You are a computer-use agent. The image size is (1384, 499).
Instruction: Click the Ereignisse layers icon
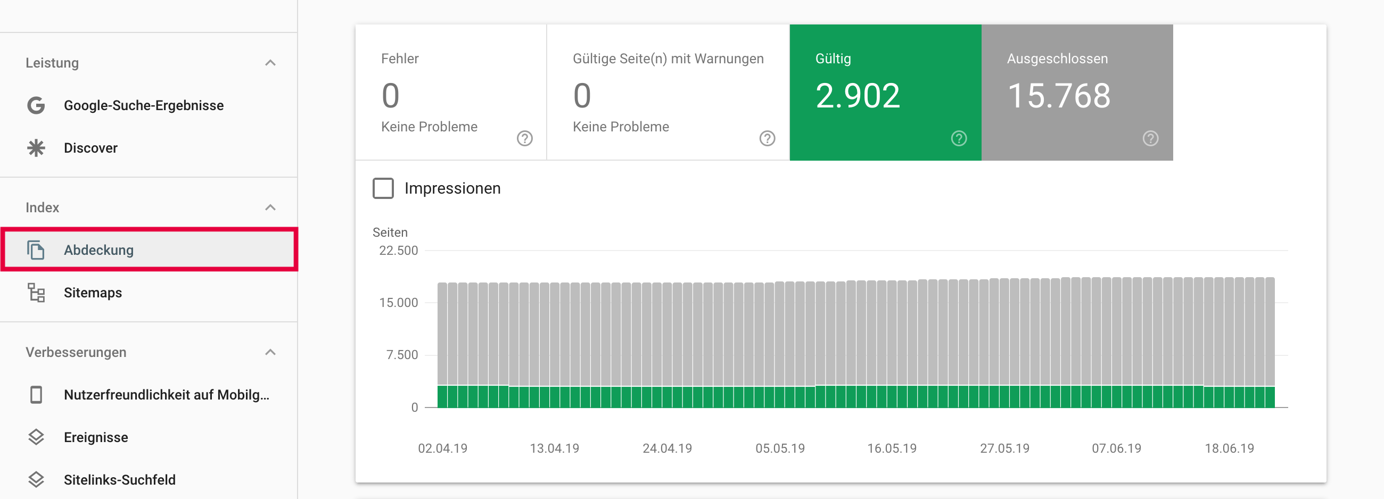[36, 437]
